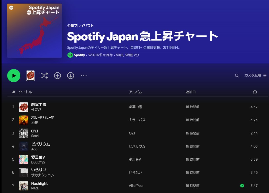This screenshot has width=269, height=193.
Task: Open the three-dot more options menu
Action: 84,75
